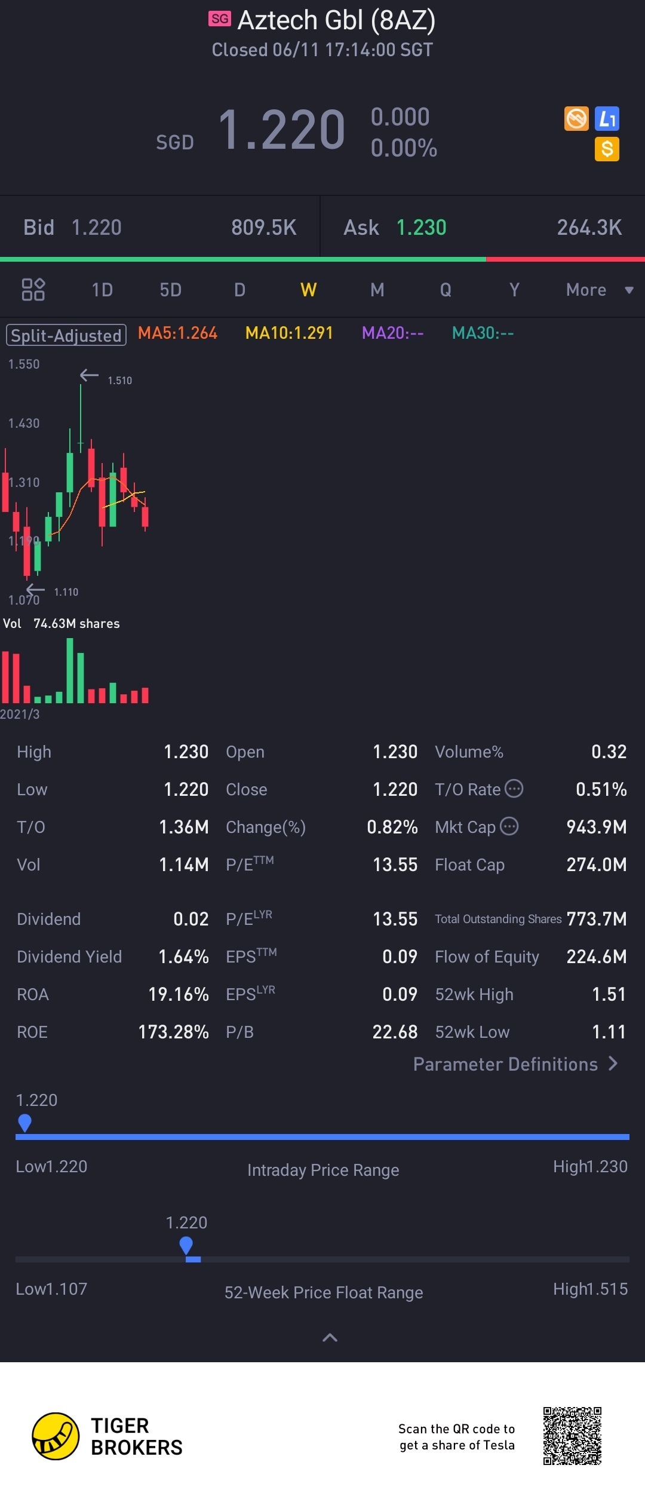Switch to the 1D chart tab
This screenshot has height=1511, width=645.
102,290
